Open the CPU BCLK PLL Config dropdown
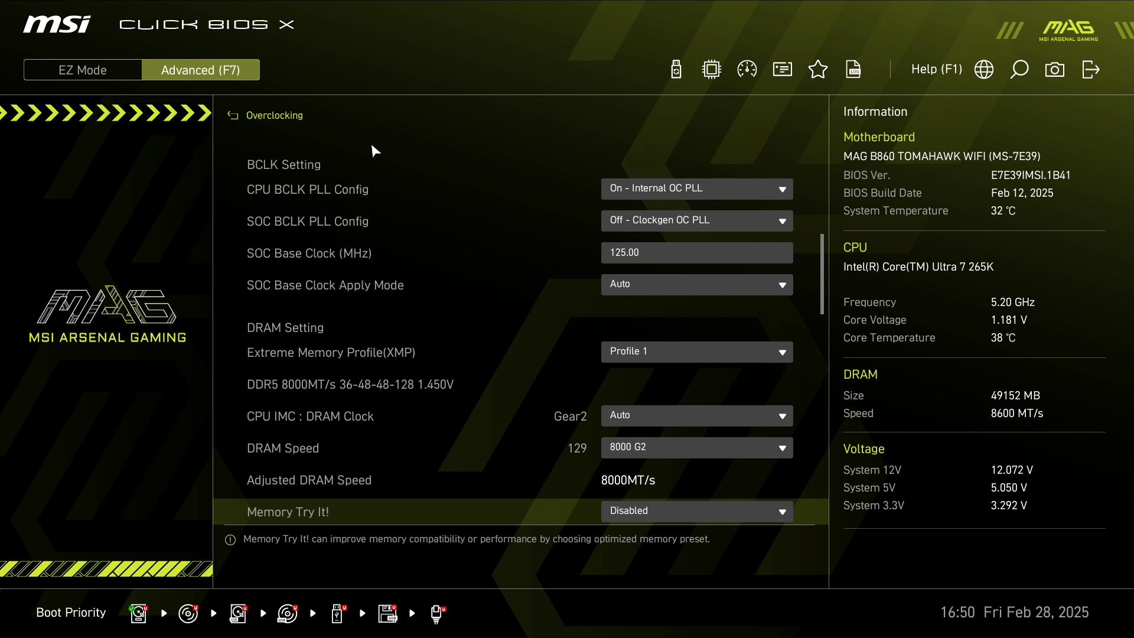1134x638 pixels. [x=697, y=189]
